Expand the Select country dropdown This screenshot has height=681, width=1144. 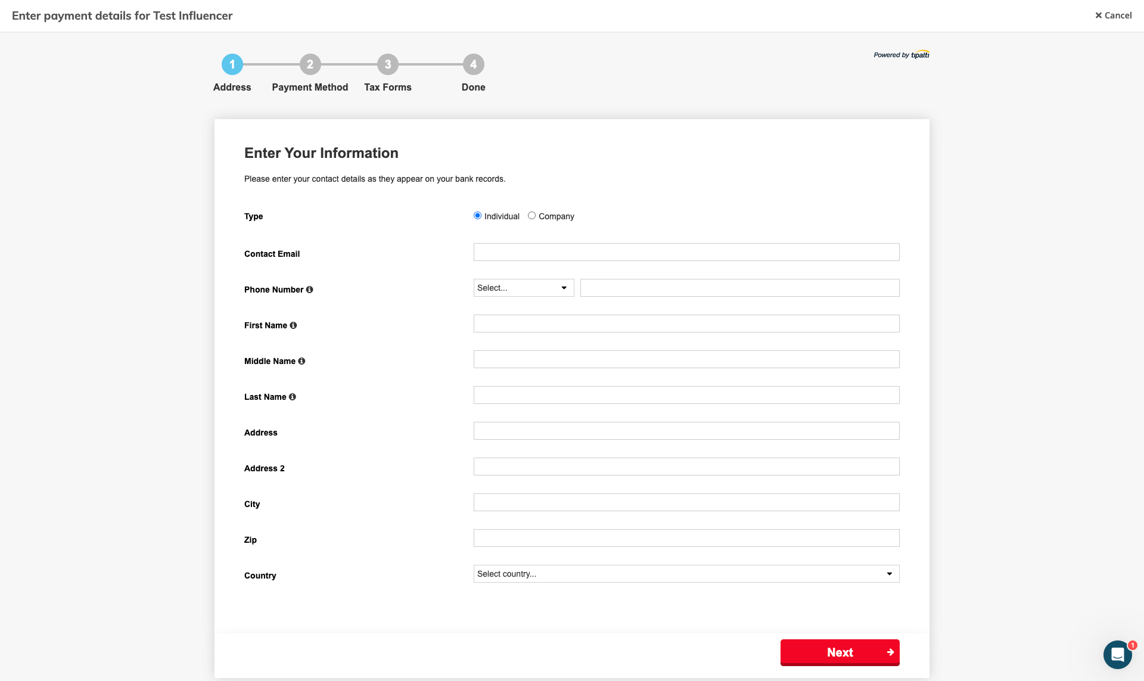click(x=686, y=574)
